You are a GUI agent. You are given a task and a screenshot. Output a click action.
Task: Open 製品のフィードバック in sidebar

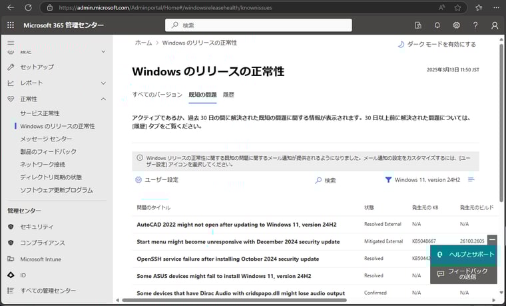point(48,151)
